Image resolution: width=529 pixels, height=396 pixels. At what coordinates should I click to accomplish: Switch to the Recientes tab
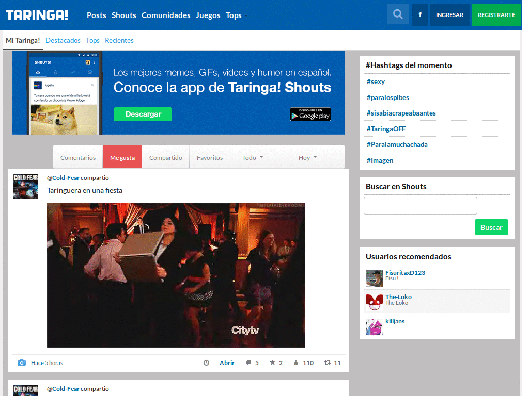pos(119,40)
